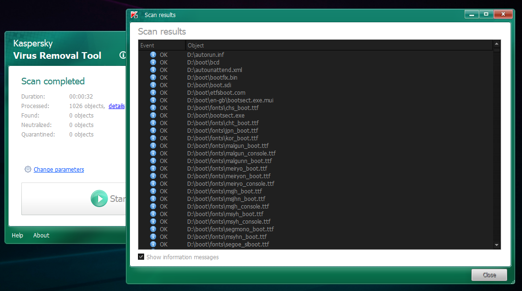Sort results by Object column header
Screen dimensions: 522x291
(339, 45)
